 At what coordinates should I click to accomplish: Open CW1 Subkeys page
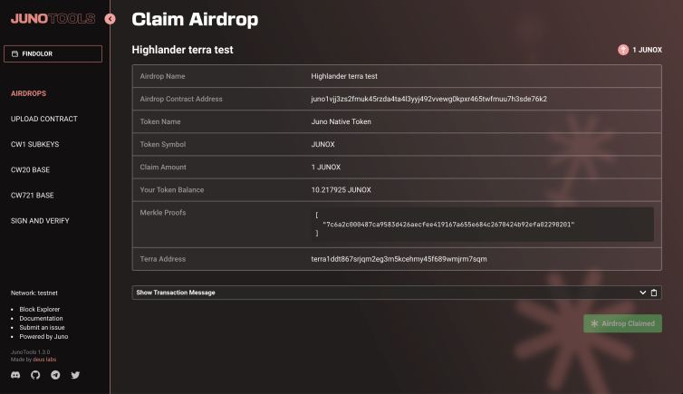(34, 145)
